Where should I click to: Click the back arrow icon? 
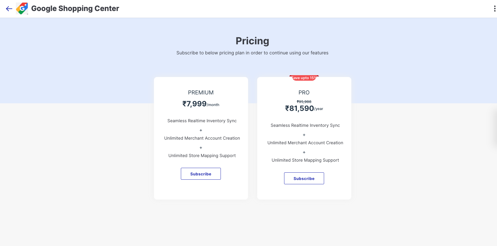[x=9, y=9]
